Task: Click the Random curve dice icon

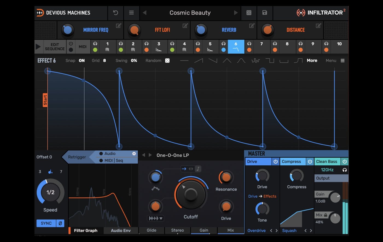Action: 167,61
